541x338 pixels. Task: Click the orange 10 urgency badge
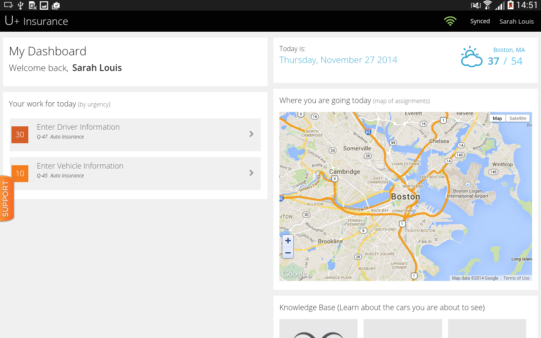(x=20, y=174)
